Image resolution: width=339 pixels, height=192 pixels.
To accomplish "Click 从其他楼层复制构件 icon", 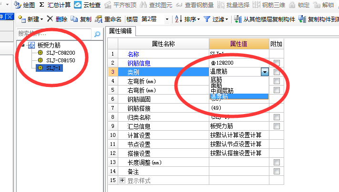I will pyautogui.click(x=238, y=19).
